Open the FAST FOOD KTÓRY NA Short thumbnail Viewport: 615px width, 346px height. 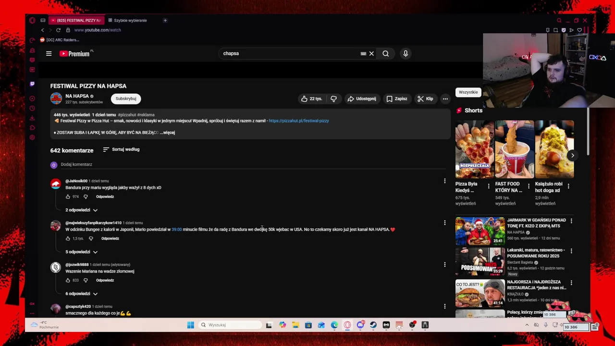coord(515,149)
